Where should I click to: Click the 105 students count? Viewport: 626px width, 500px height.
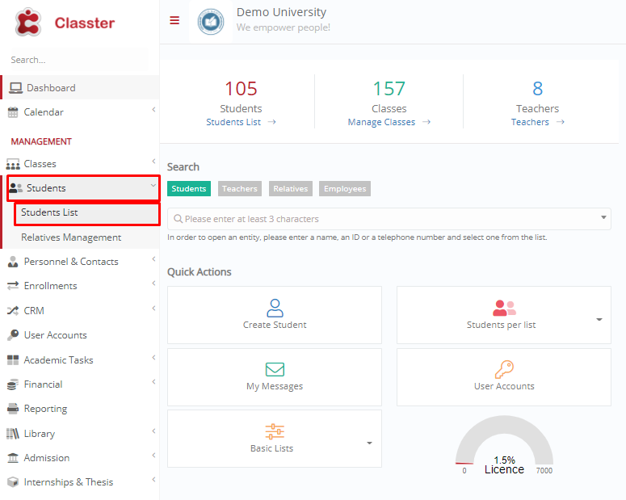[241, 88]
